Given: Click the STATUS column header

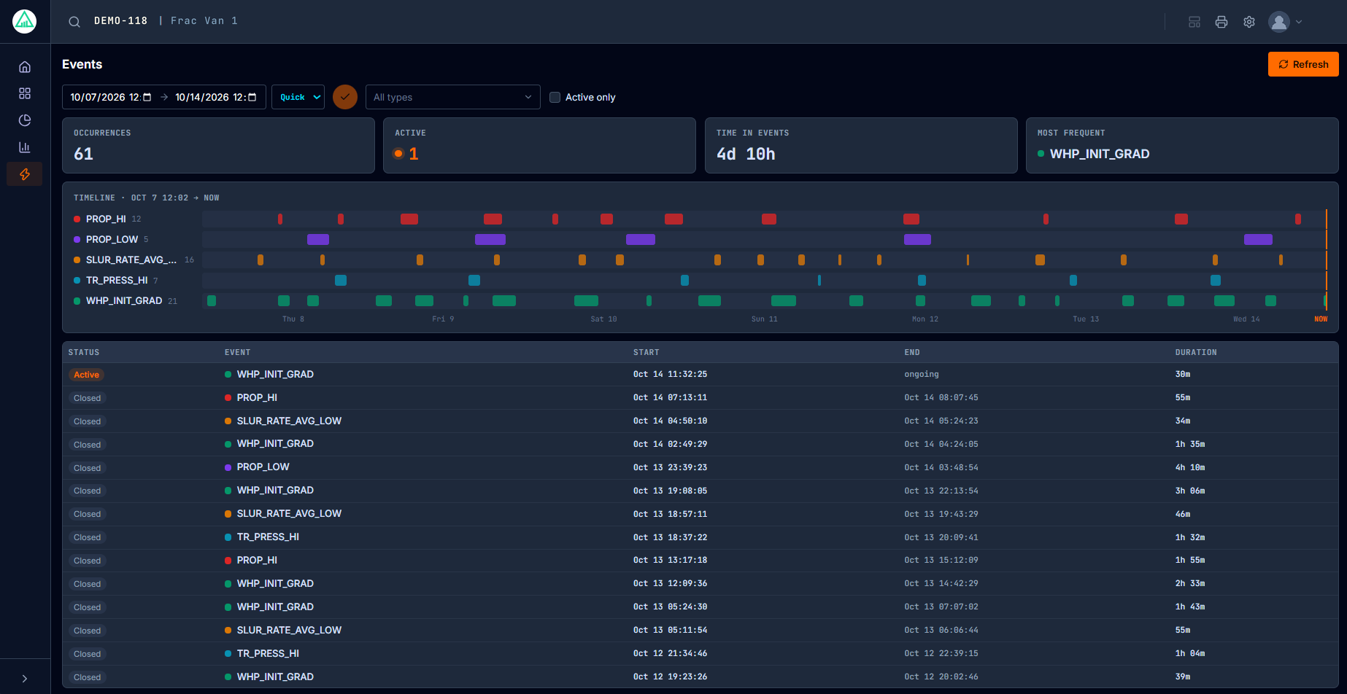Looking at the screenshot, I should 84,352.
